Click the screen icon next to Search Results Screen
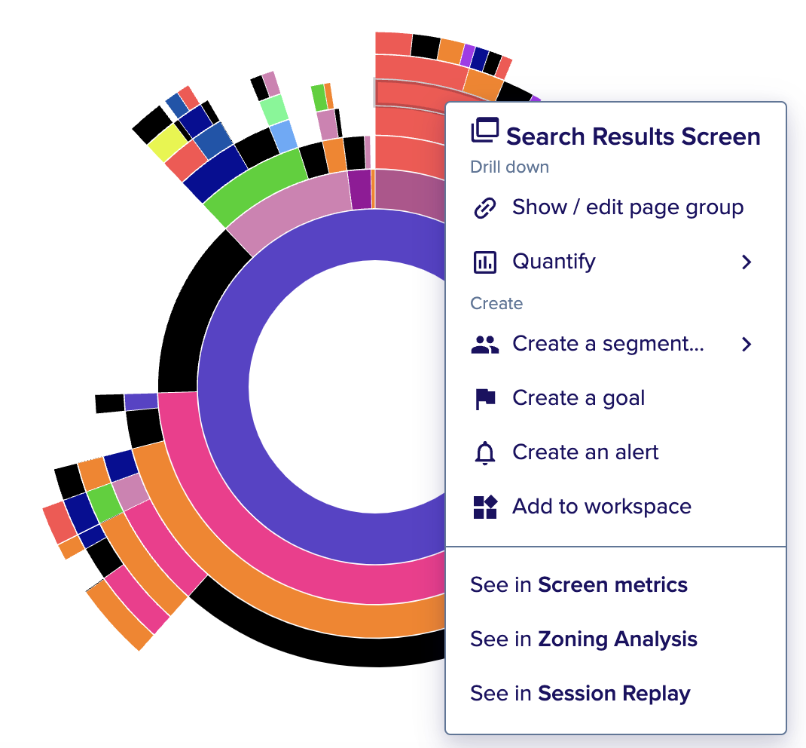This screenshot has width=806, height=748. point(485,130)
